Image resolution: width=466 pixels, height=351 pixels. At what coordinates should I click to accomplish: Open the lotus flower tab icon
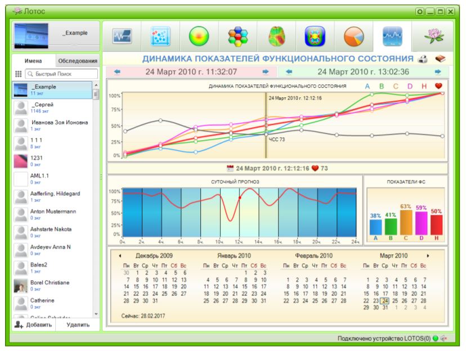click(x=432, y=37)
